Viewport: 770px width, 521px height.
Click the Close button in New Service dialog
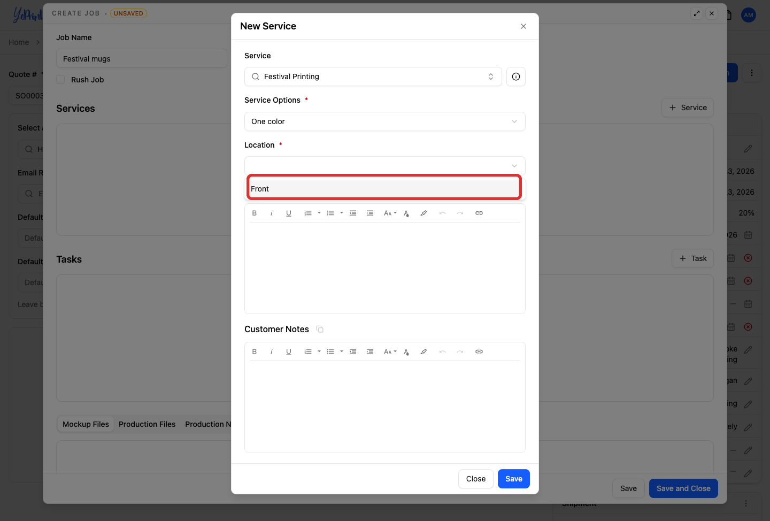point(476,479)
